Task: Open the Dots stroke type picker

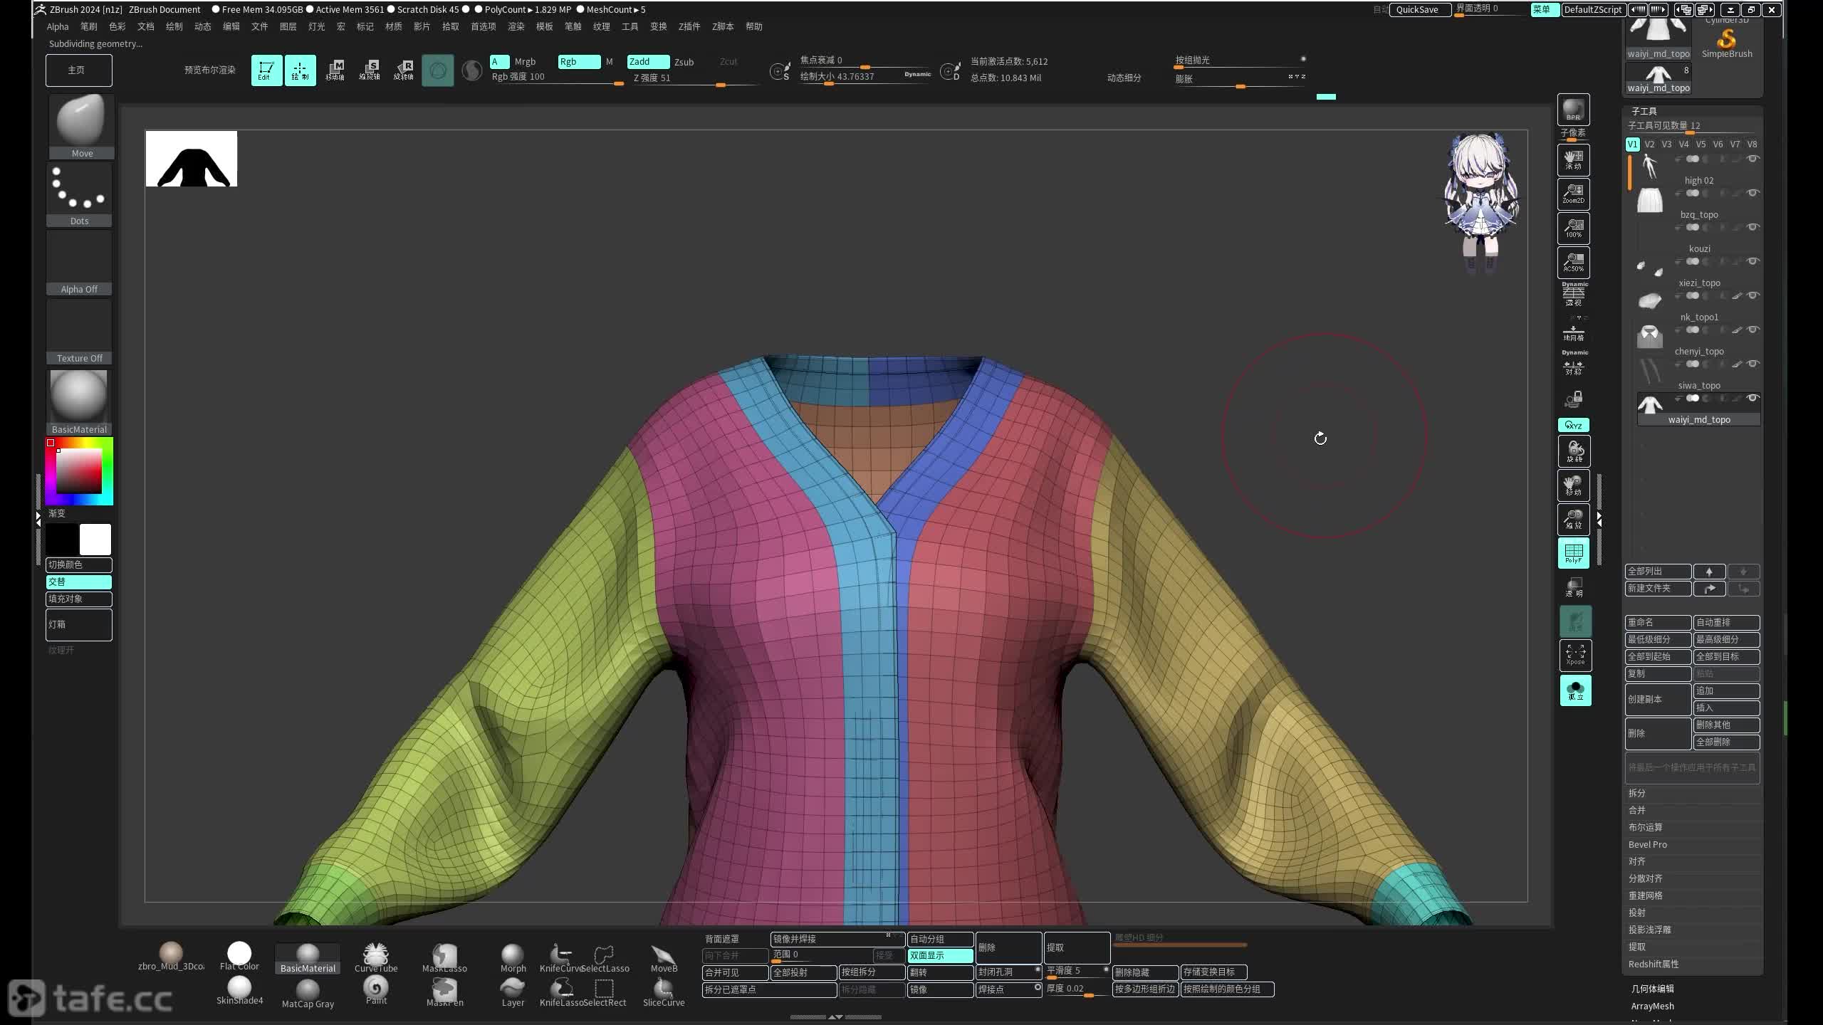Action: (x=79, y=194)
